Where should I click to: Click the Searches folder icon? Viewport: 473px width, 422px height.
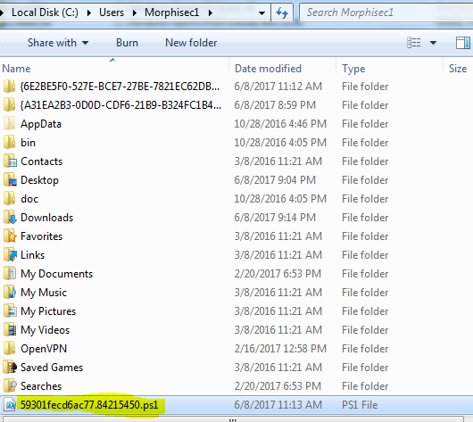pos(10,385)
